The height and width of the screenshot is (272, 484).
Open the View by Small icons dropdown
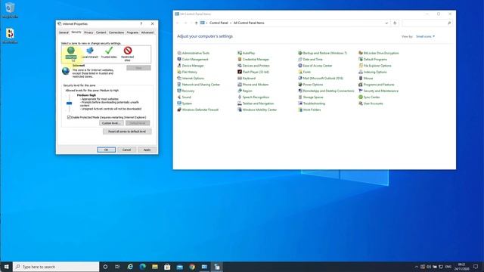pyautogui.click(x=425, y=36)
